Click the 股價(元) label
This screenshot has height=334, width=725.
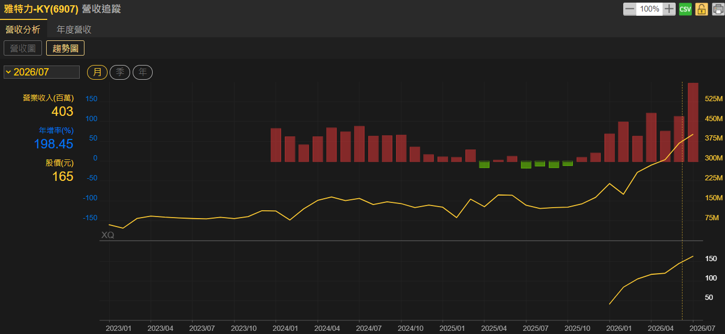tap(59, 163)
